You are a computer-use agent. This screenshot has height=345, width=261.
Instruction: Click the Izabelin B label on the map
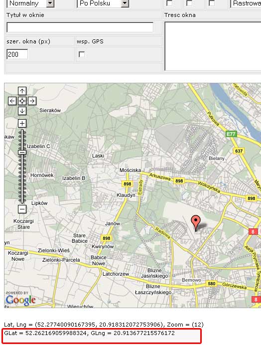coord(74,178)
